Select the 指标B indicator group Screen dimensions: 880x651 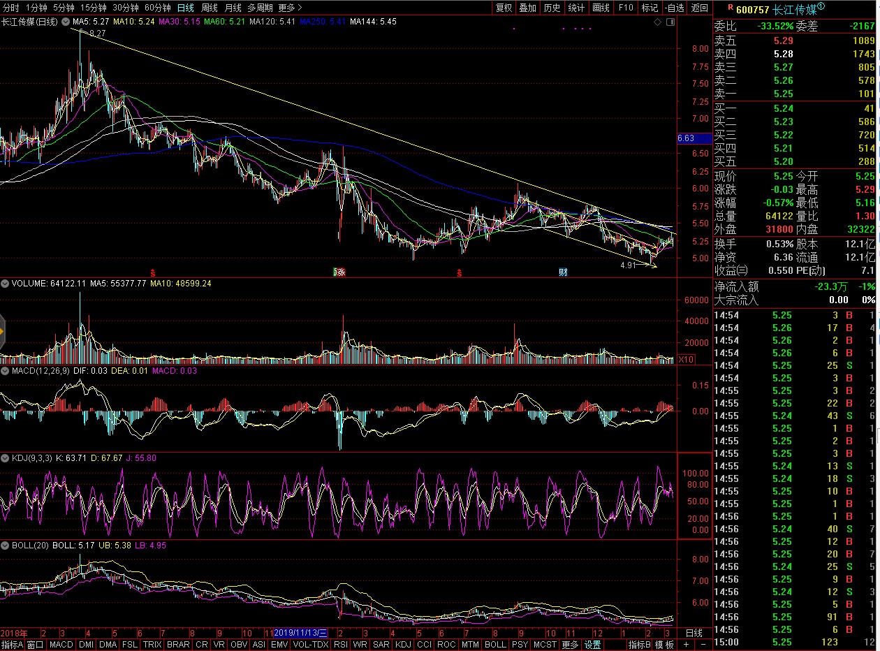tap(640, 644)
